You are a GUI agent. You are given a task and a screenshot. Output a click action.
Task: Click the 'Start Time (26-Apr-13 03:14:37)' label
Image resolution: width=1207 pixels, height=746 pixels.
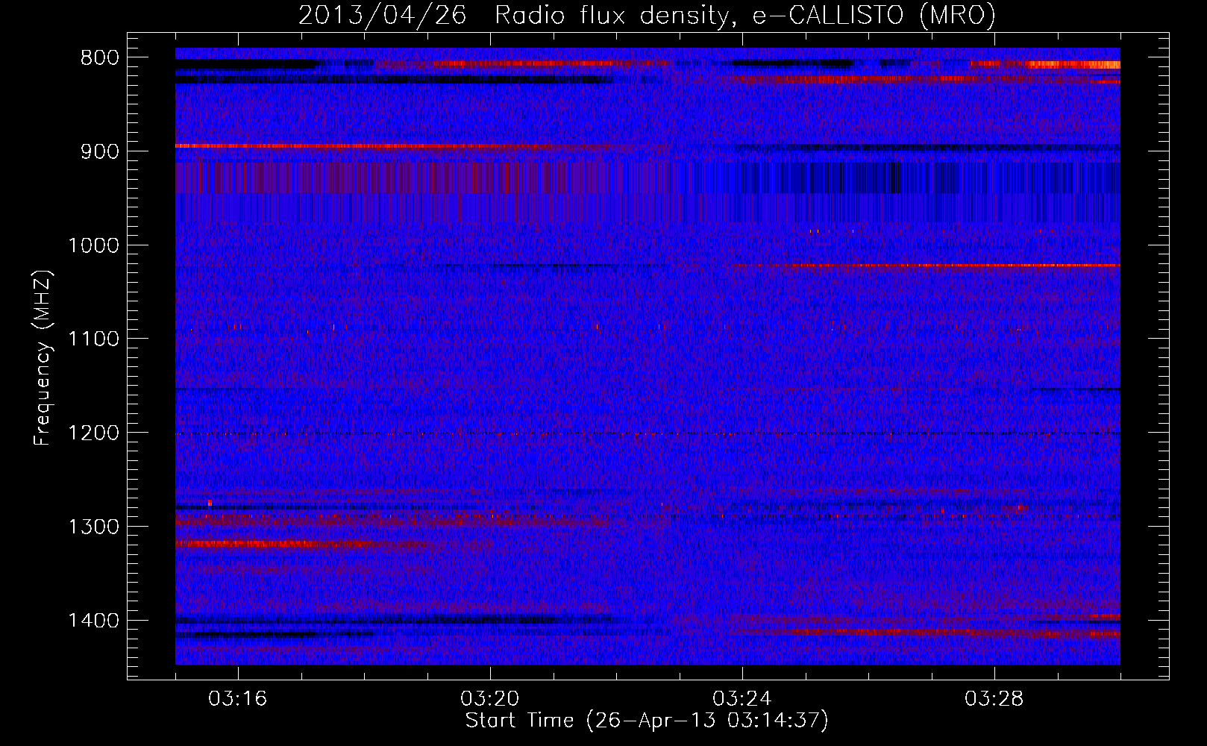[x=647, y=721]
